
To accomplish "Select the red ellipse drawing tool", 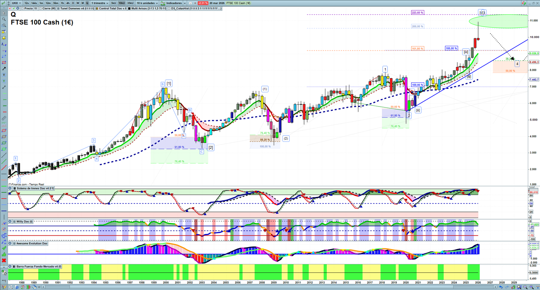I will point(4,131).
